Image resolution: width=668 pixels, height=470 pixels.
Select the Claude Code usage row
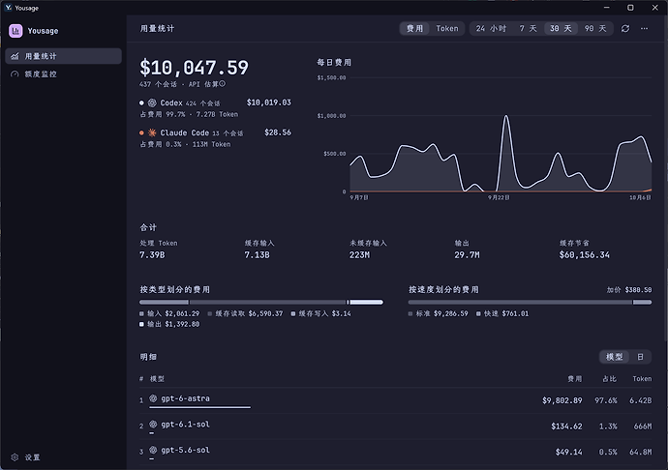coord(215,138)
